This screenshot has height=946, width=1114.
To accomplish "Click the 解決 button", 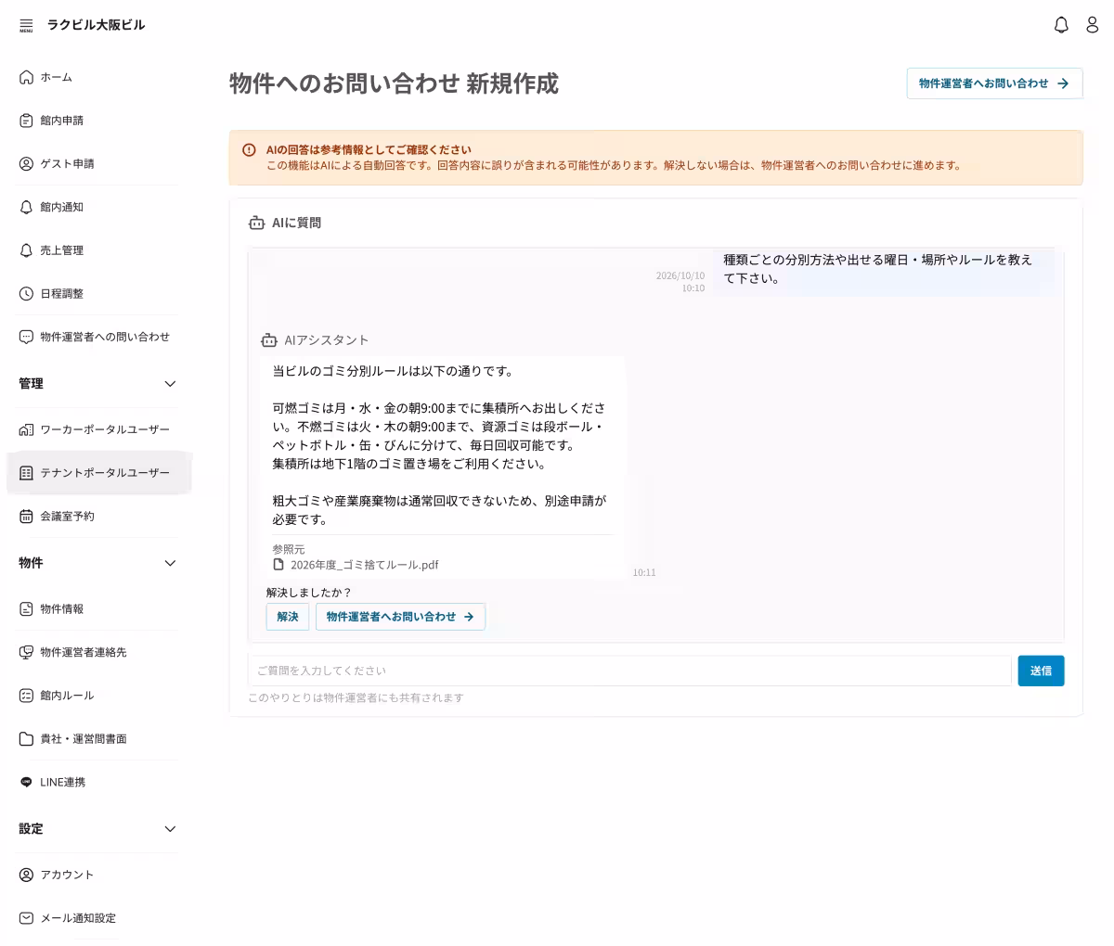I will coord(288,617).
